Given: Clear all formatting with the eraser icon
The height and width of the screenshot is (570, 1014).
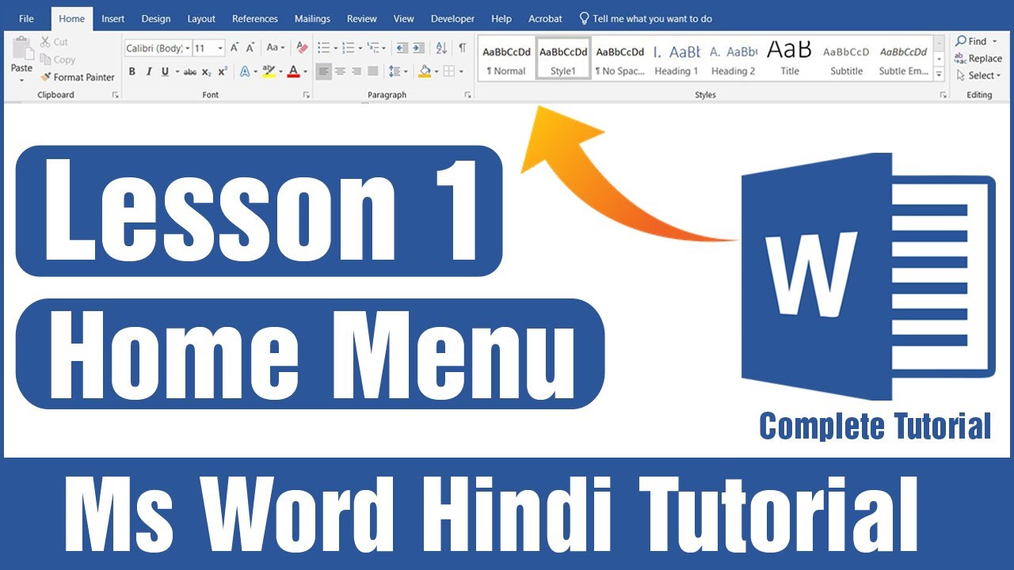Looking at the screenshot, I should pos(301,48).
